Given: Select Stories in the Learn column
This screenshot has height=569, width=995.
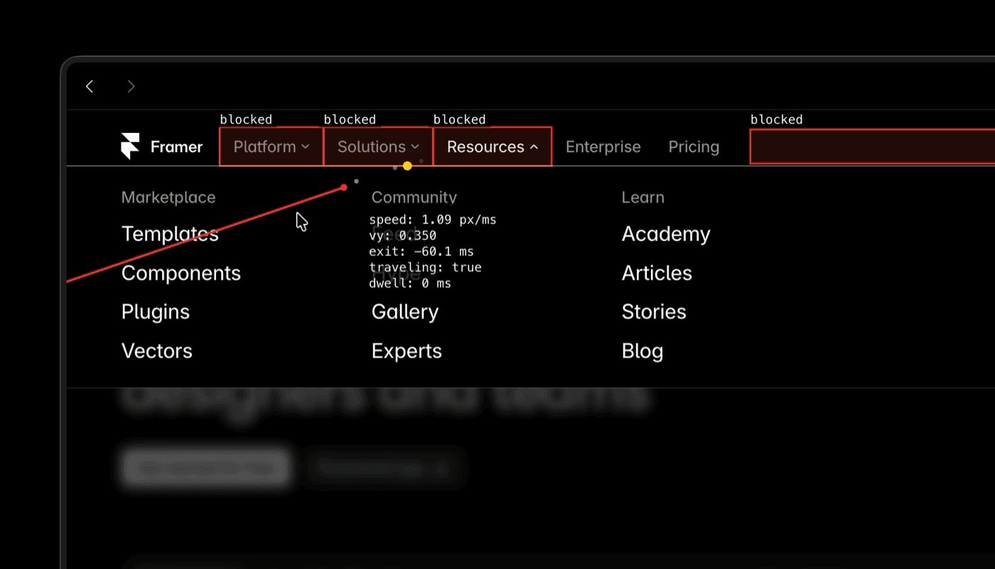Looking at the screenshot, I should pyautogui.click(x=654, y=312).
